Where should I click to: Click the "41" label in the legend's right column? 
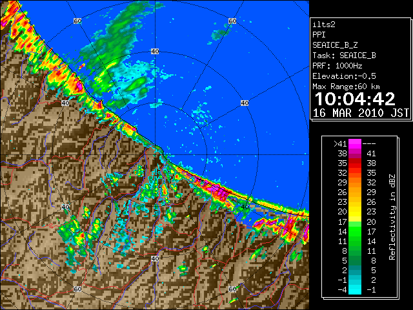[371, 154]
